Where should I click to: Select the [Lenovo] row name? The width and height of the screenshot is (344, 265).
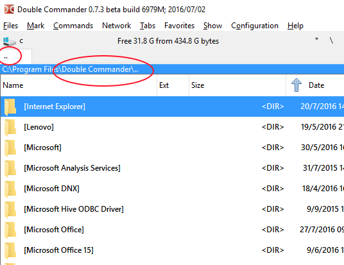39,127
